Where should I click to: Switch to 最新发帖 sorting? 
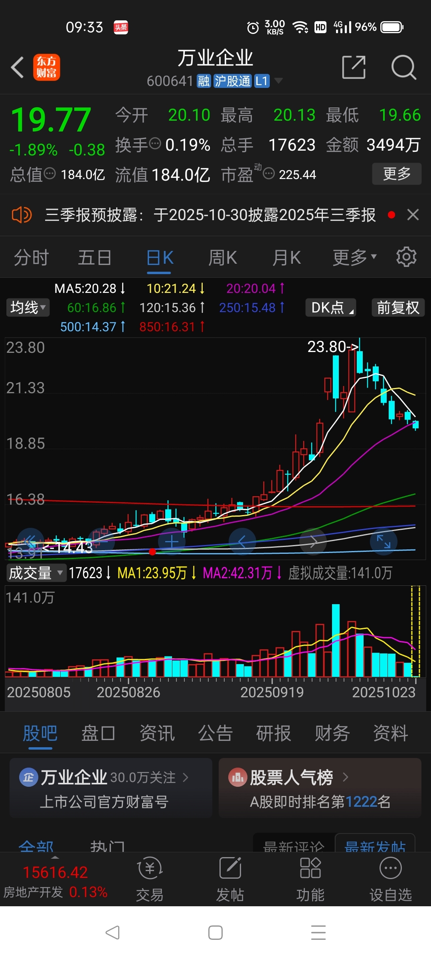point(375,844)
